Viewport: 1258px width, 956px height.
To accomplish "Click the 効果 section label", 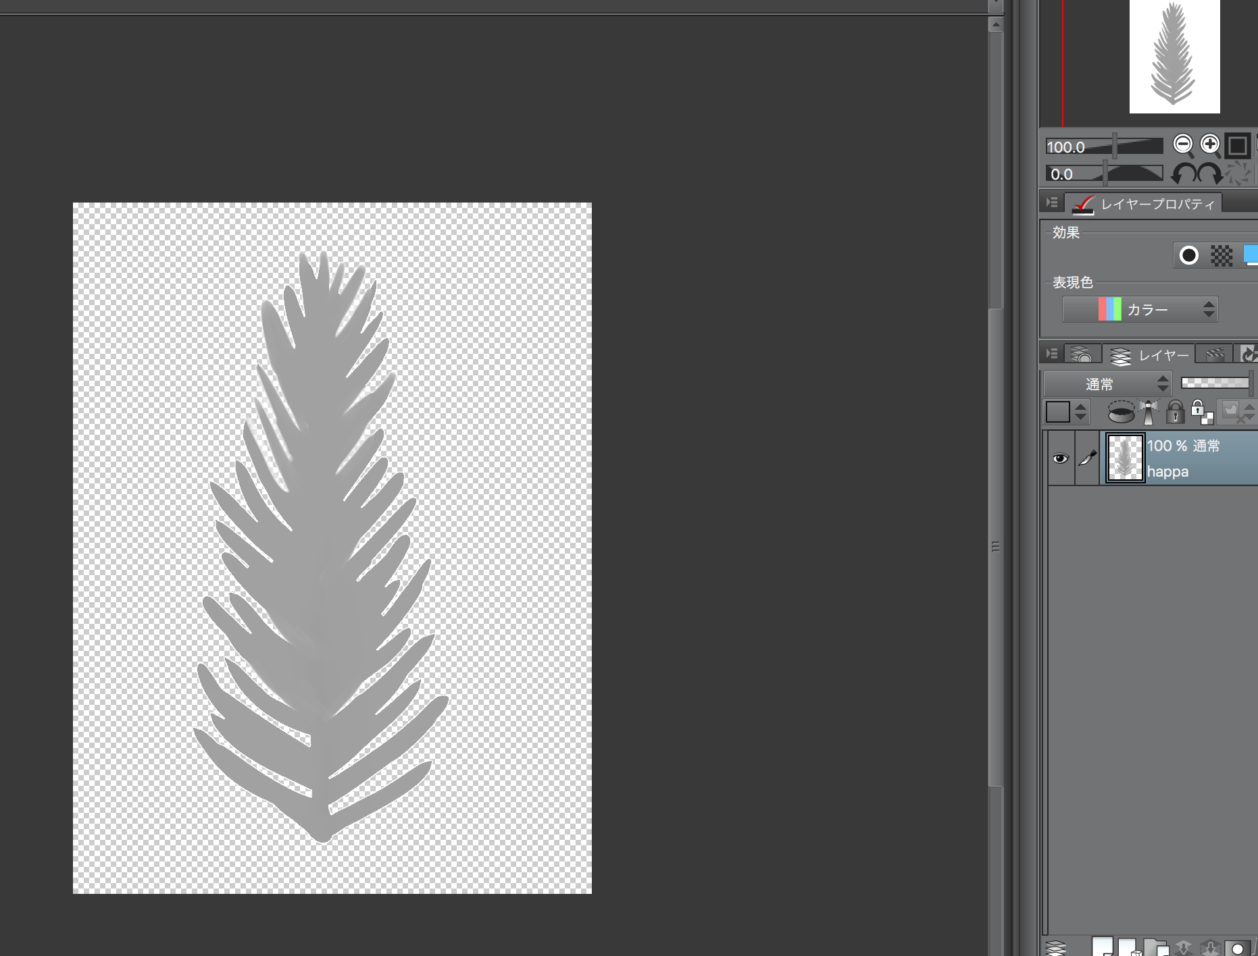I will pyautogui.click(x=1066, y=232).
